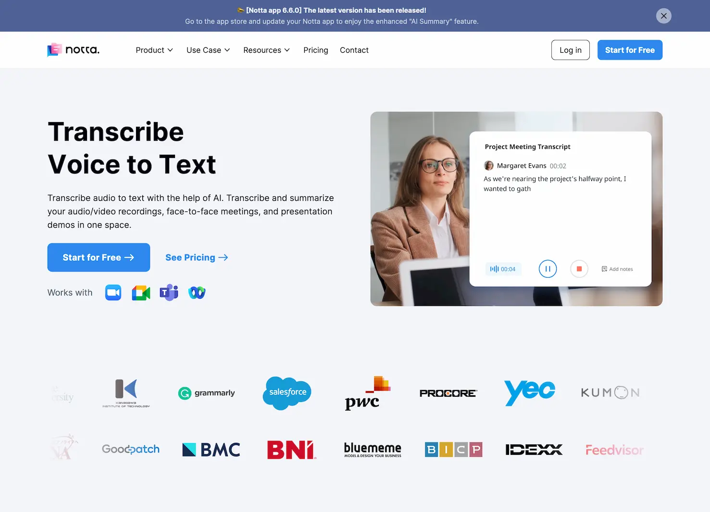Screen dimensions: 710x512
Task: Go to the Pricing page
Action: pyautogui.click(x=315, y=50)
